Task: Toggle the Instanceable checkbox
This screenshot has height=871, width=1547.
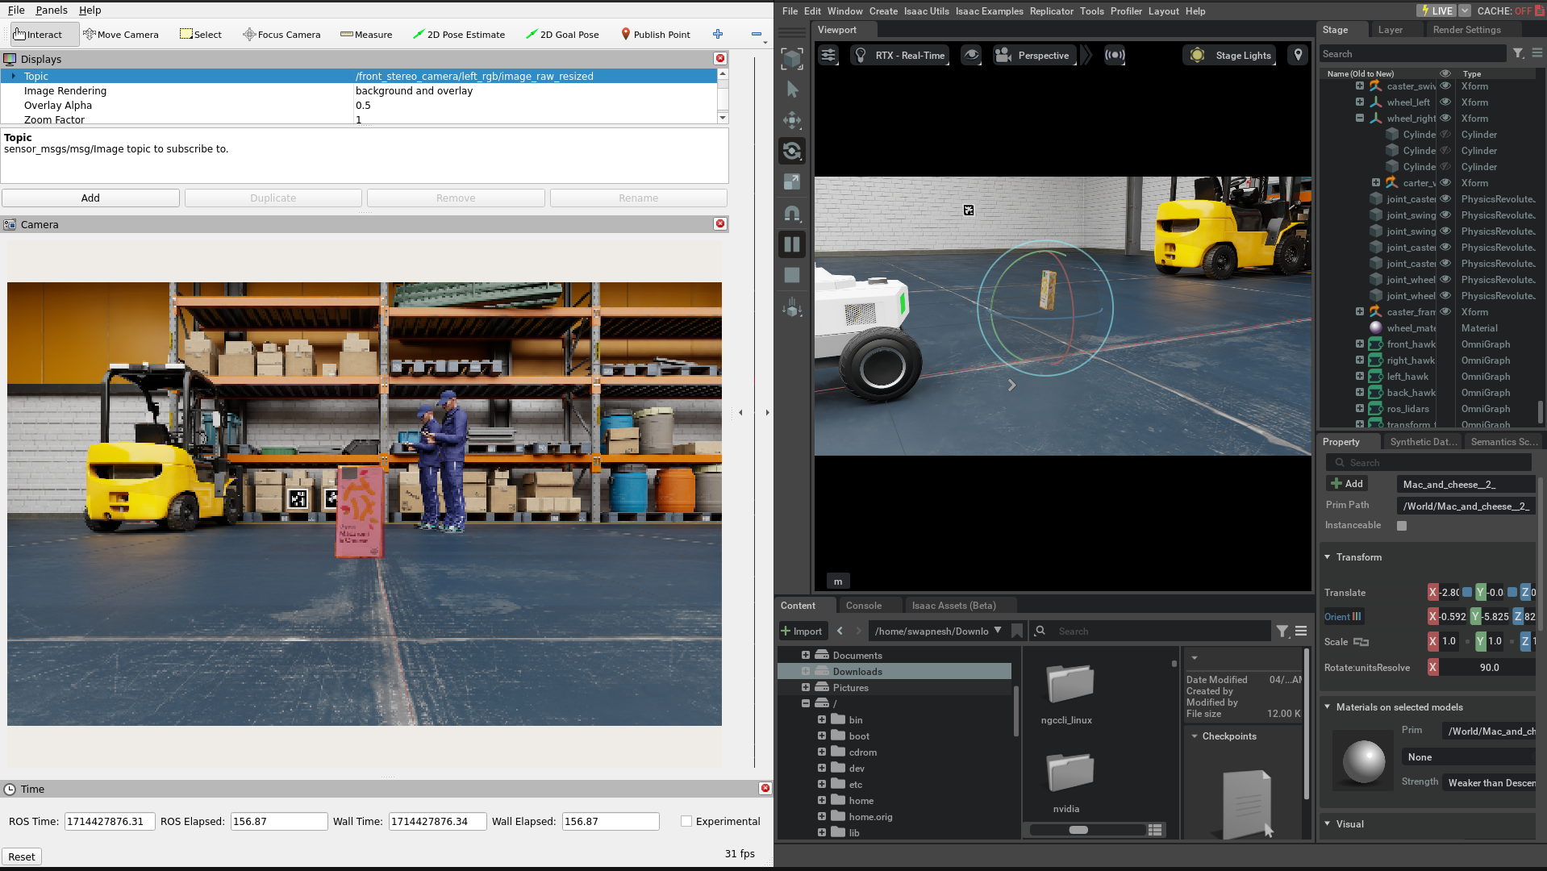Action: pyautogui.click(x=1402, y=526)
